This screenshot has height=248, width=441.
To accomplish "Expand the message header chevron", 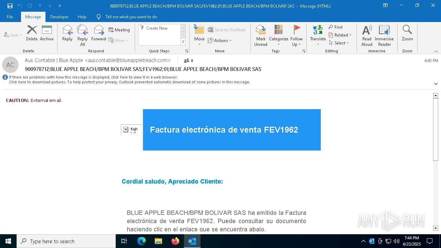I will [436, 84].
